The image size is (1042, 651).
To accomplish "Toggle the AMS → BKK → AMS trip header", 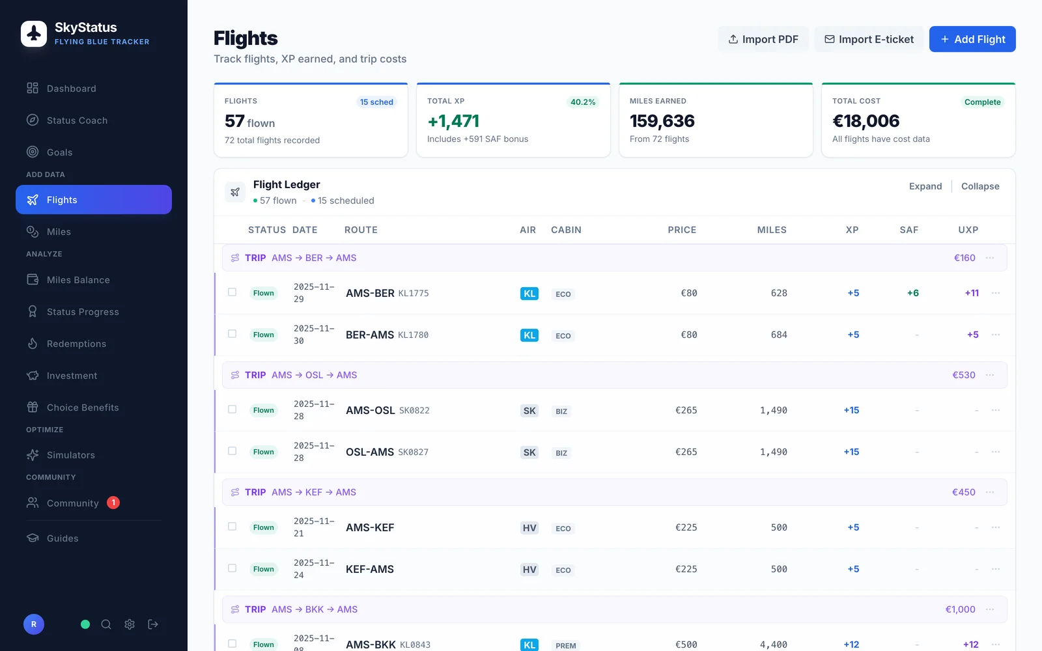I will click(x=615, y=609).
